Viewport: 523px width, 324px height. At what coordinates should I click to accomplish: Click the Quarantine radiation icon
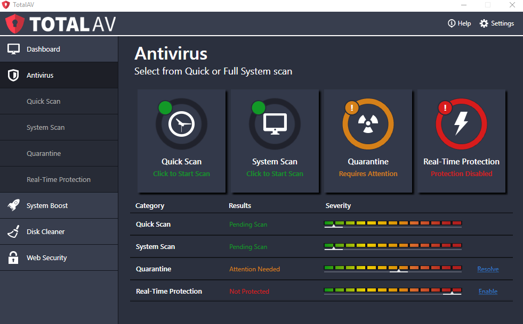click(368, 124)
